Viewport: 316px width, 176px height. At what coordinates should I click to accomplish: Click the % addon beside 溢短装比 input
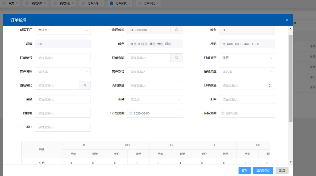pyautogui.click(x=85, y=86)
